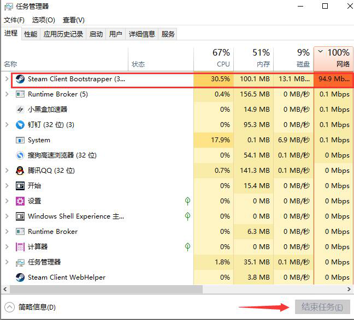Viewport: 354px width, 320px height.
Task: Expand the Runtime Broker (5) group
Action: (7, 94)
